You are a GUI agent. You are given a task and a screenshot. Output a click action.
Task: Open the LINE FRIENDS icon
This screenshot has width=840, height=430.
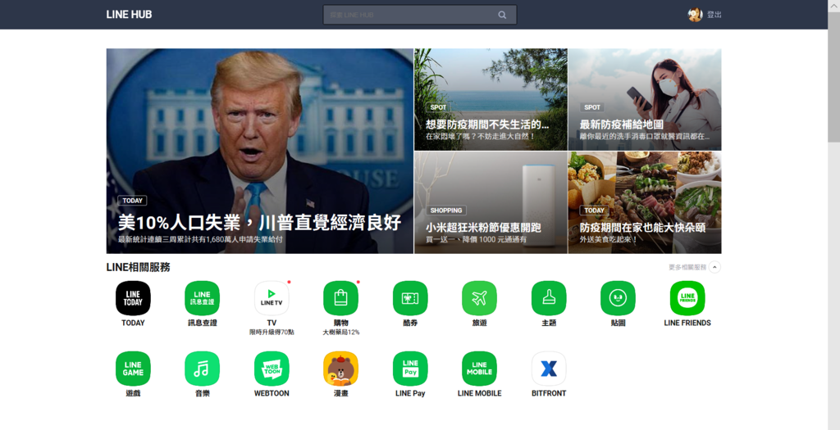point(687,298)
